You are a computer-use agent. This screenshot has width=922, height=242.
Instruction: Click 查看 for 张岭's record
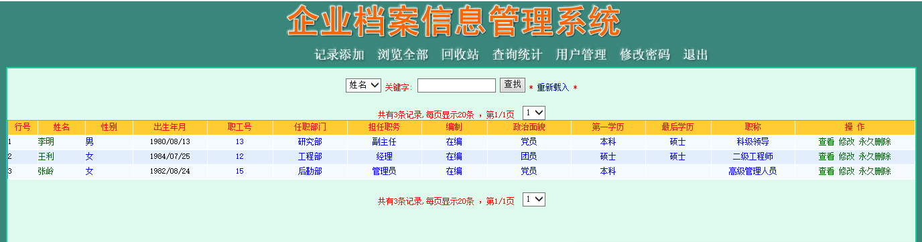pos(826,171)
